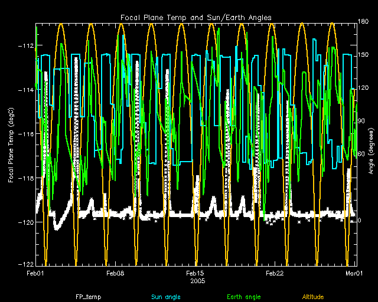Click the 90 right axis tick label
Screen dimensions: 378x302
[361, 121]
